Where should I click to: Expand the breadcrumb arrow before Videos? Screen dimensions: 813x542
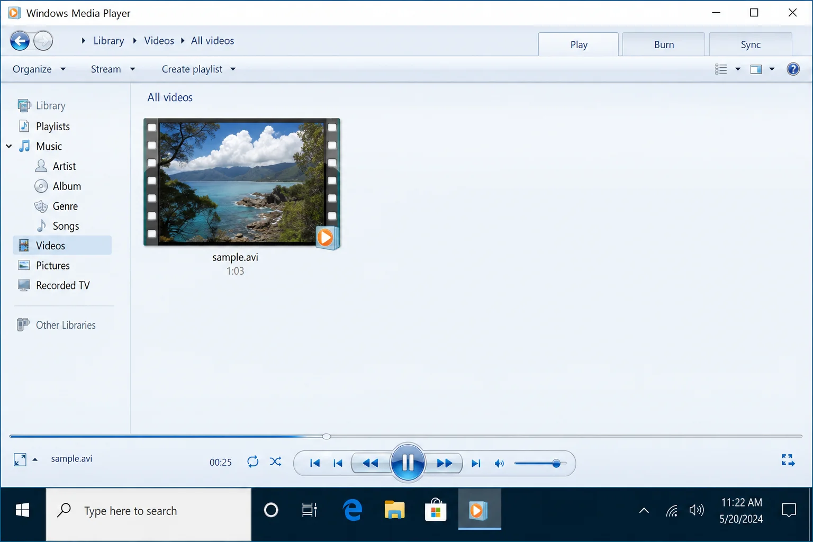coord(134,41)
